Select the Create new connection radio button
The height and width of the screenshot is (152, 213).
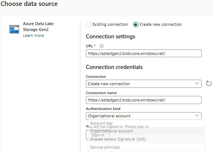click(136, 25)
